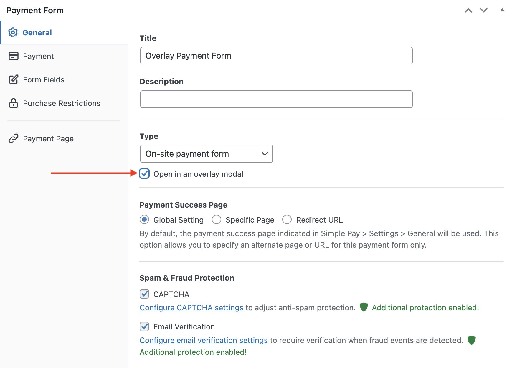
Task: Click the up chevron to move block up
Action: click(468, 10)
